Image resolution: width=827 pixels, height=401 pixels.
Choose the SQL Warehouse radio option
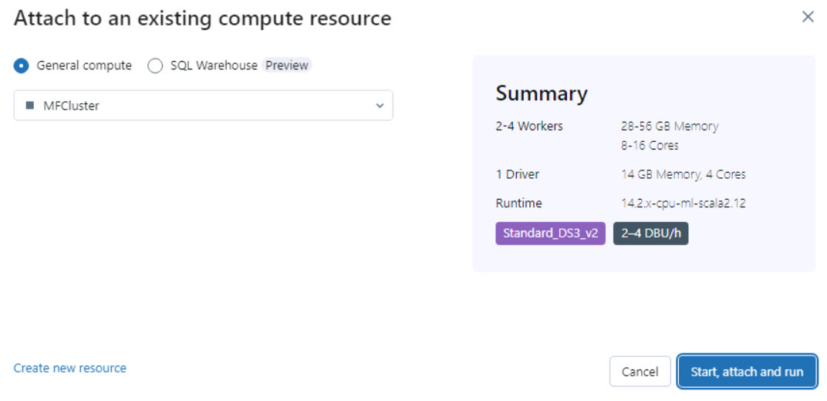coord(155,66)
